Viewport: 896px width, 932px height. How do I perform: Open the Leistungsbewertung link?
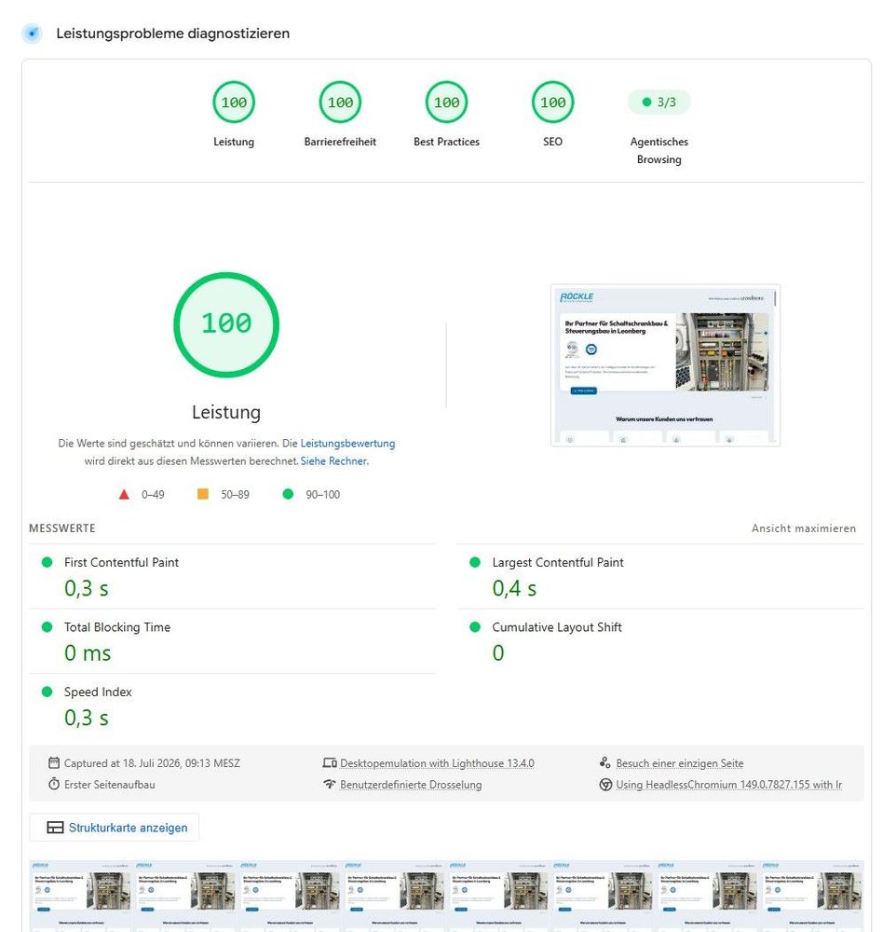click(347, 444)
